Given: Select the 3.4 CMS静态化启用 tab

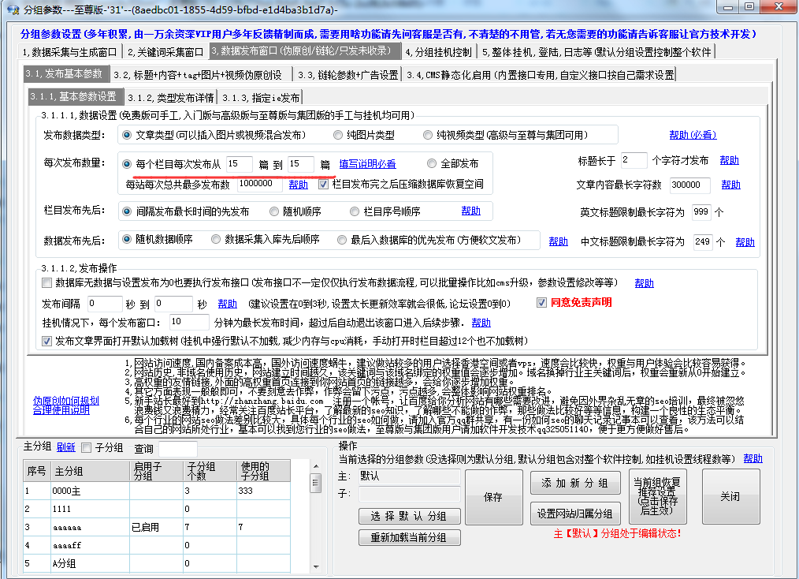Looking at the screenshot, I should coord(540,75).
